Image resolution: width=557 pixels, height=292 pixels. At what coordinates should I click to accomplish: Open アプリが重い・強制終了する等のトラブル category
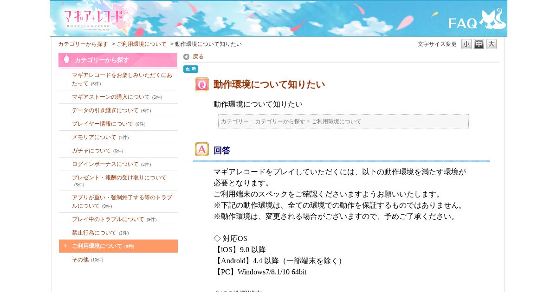coord(122,202)
